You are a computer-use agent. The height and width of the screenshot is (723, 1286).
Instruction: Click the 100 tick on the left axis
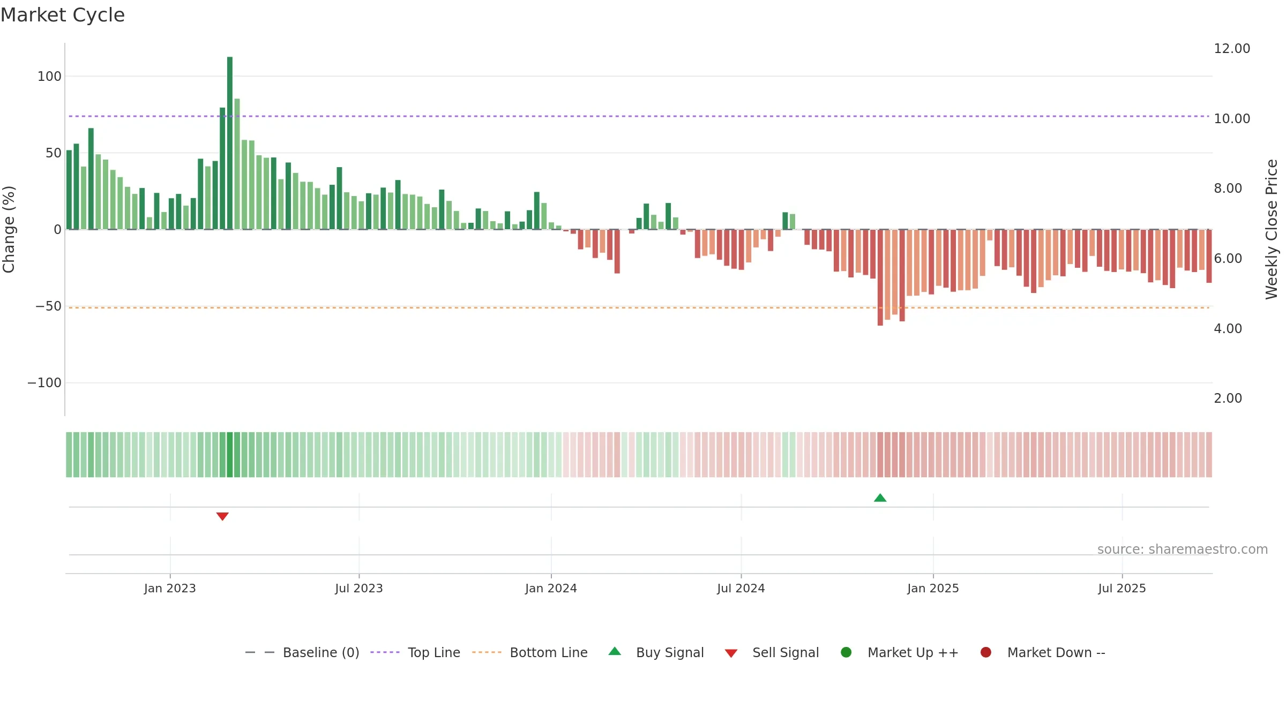tap(49, 77)
